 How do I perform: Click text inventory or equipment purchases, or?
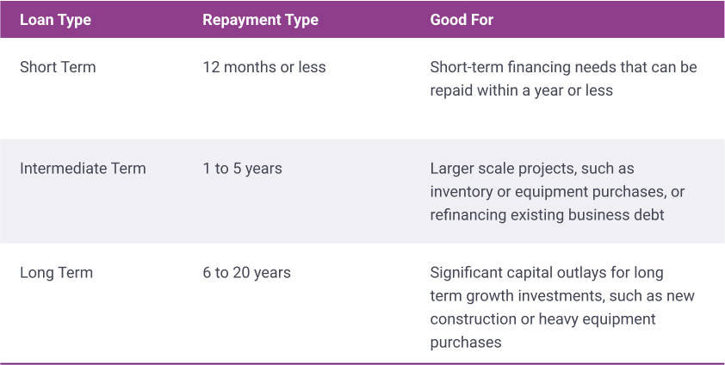(x=557, y=192)
